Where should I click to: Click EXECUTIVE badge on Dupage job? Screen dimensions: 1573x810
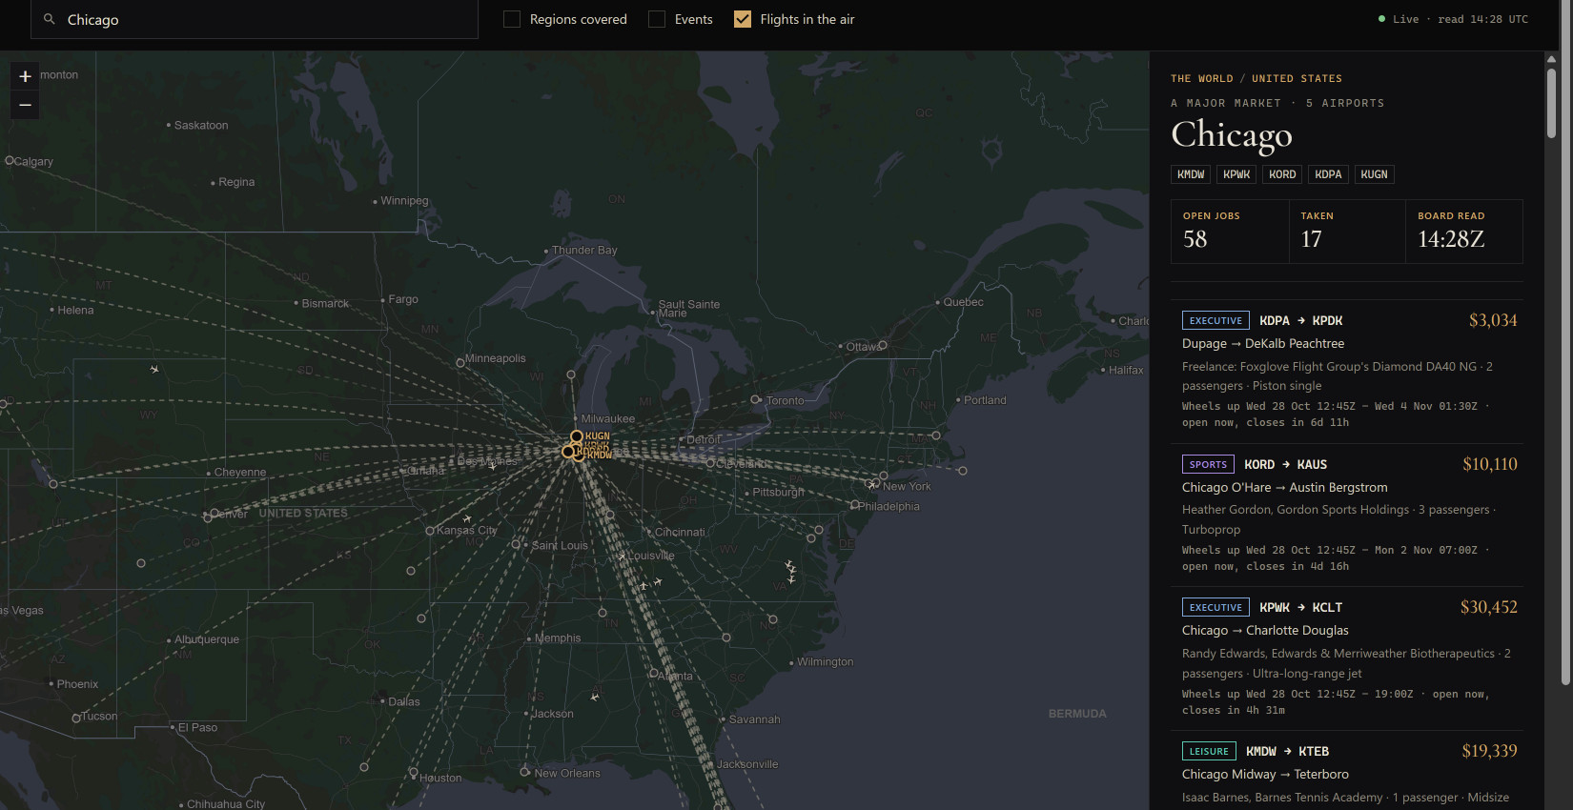[1215, 320]
